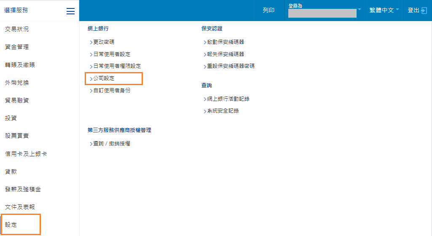Click the 登出 logout icon

click(x=424, y=11)
